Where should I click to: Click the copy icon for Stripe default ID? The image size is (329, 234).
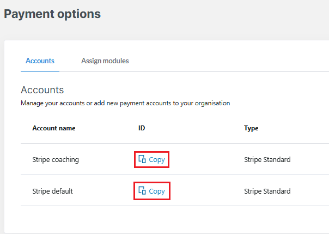tap(142, 191)
